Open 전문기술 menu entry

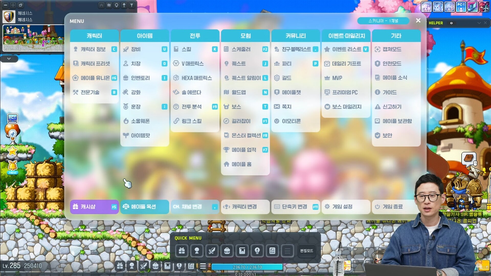pyautogui.click(x=94, y=92)
